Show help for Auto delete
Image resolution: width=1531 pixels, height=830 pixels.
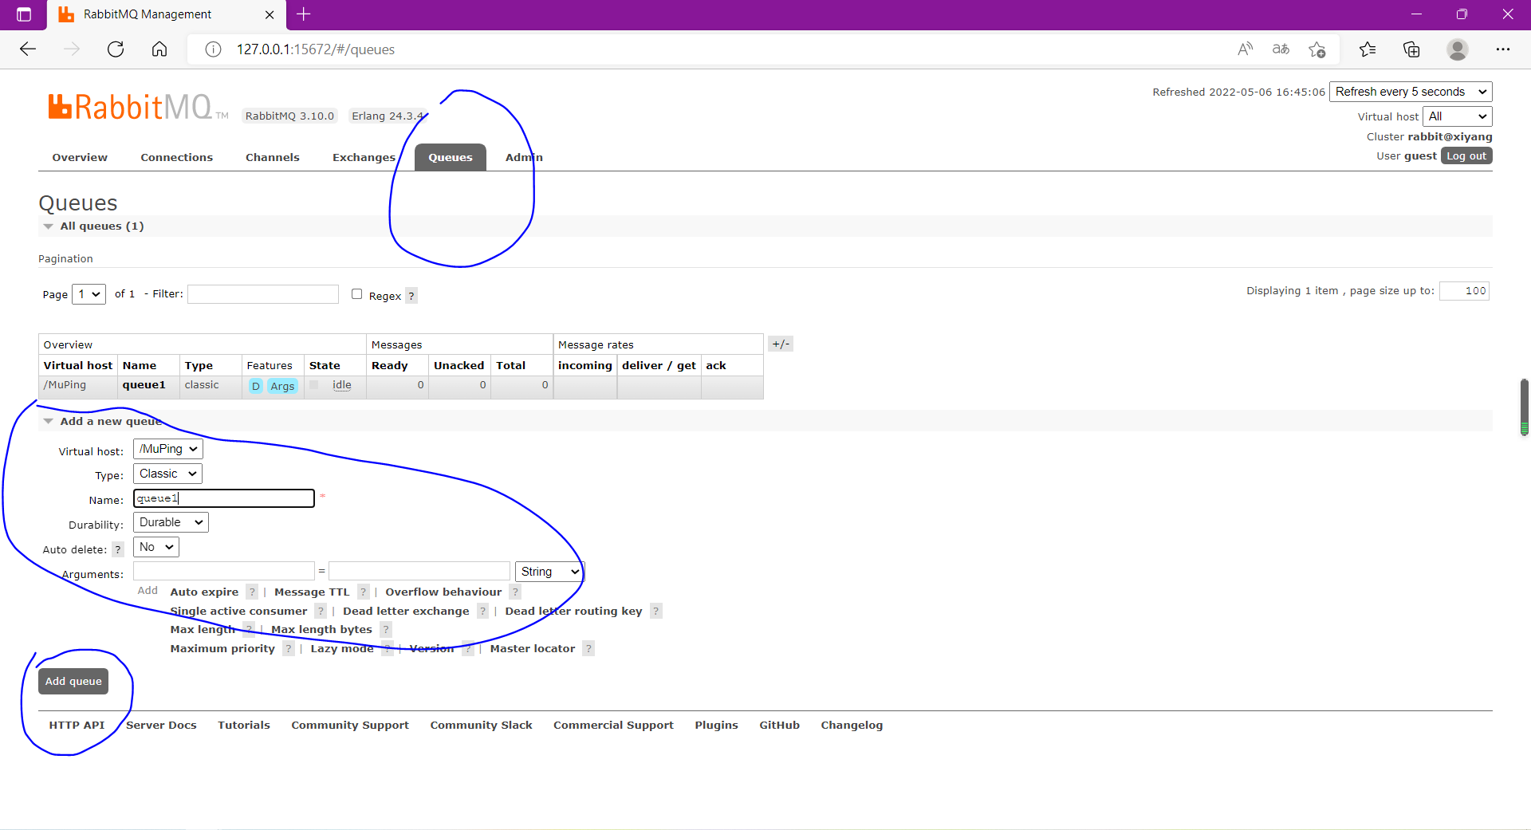pos(118,549)
